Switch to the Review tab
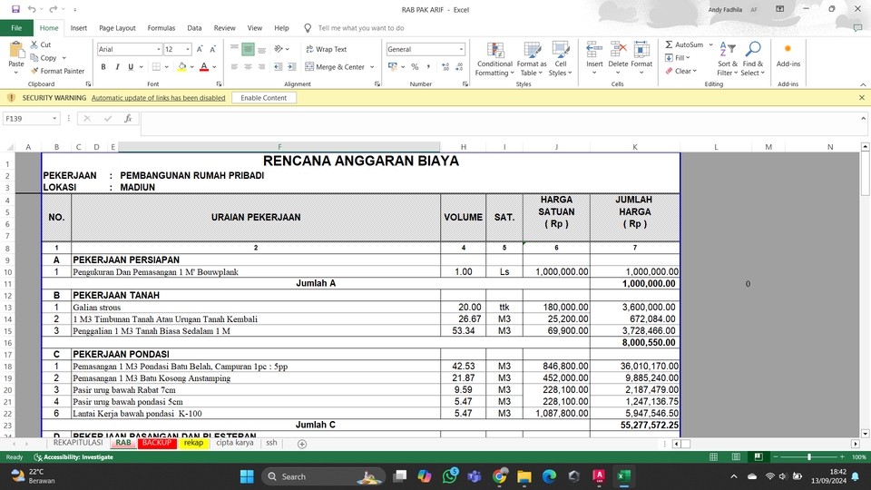The height and width of the screenshot is (490, 871). click(224, 28)
